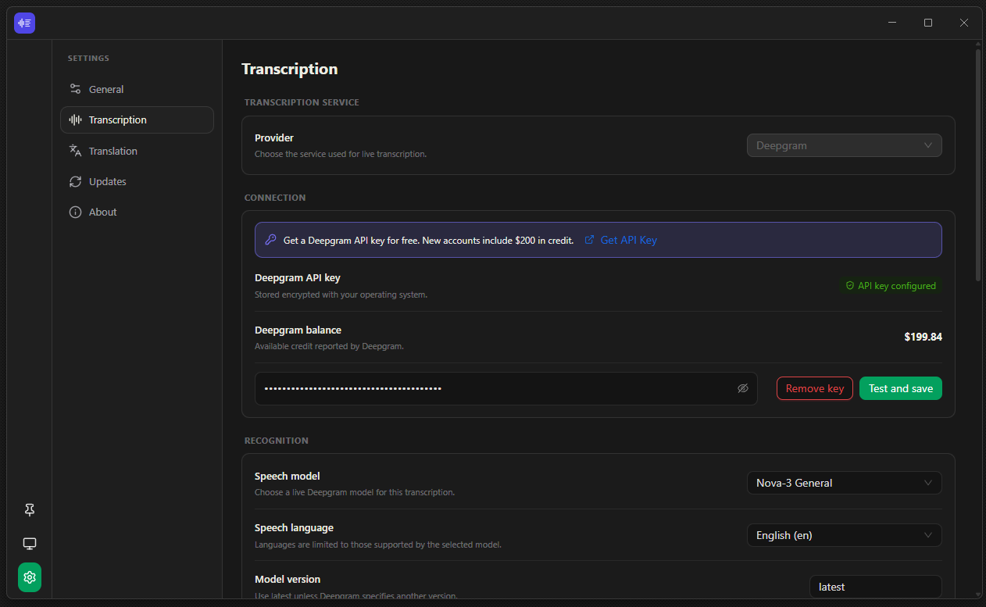Click the Transcription page heading
Screen dimensions: 986x607
point(290,69)
